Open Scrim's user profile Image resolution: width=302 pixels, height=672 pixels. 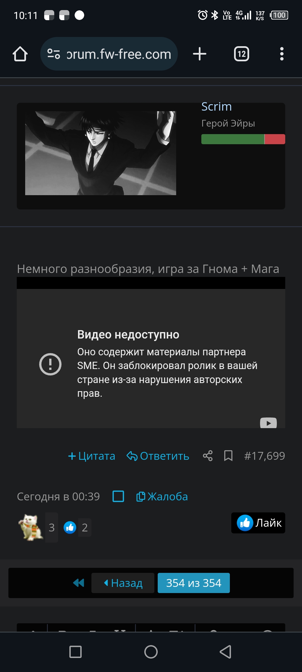[216, 106]
